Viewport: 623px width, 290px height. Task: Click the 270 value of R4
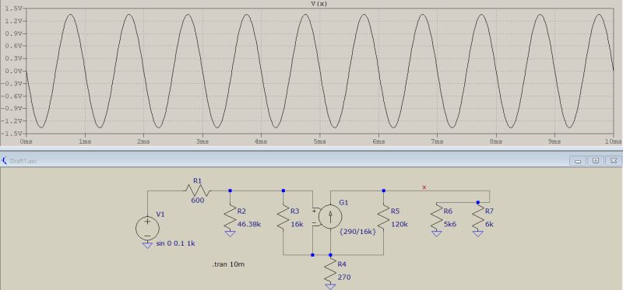[x=344, y=278]
